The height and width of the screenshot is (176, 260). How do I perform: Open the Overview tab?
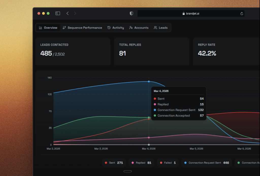(x=48, y=28)
